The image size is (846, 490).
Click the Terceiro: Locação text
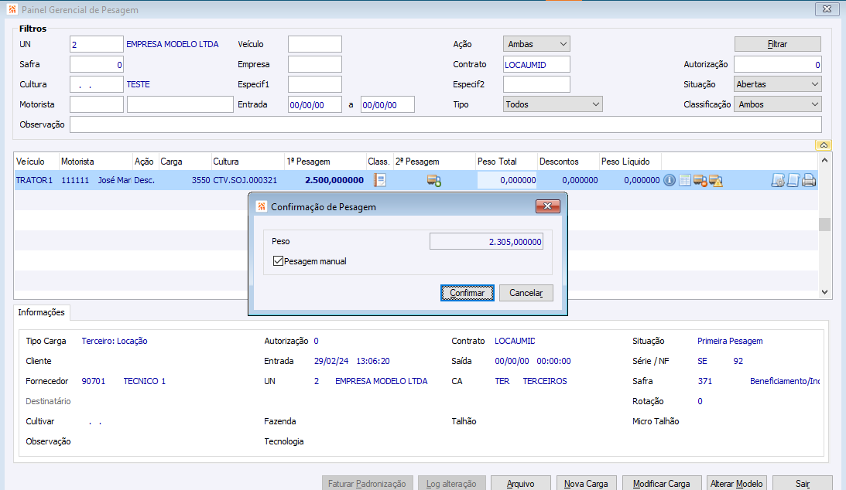pyautogui.click(x=115, y=341)
